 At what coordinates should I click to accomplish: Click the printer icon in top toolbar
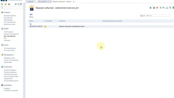pyautogui.click(x=167, y=8)
